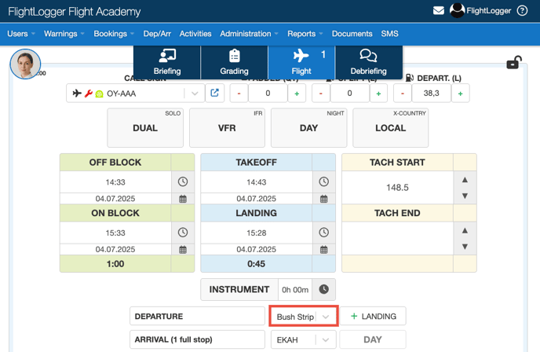The height and width of the screenshot is (352, 540).
Task: Click the ARRIVAL (1 full stop) label
Action: (197, 339)
